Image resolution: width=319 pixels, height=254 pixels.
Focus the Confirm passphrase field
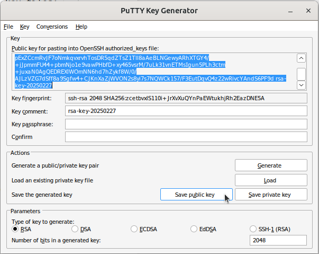coord(186,137)
